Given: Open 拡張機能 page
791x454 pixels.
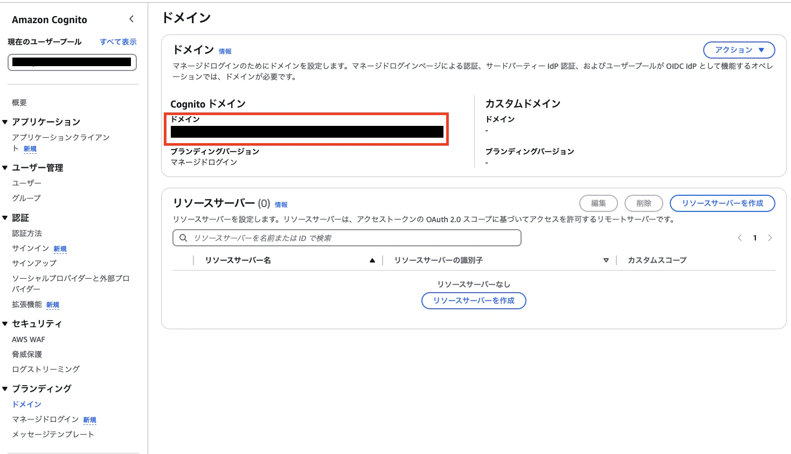Looking at the screenshot, I should [x=27, y=304].
